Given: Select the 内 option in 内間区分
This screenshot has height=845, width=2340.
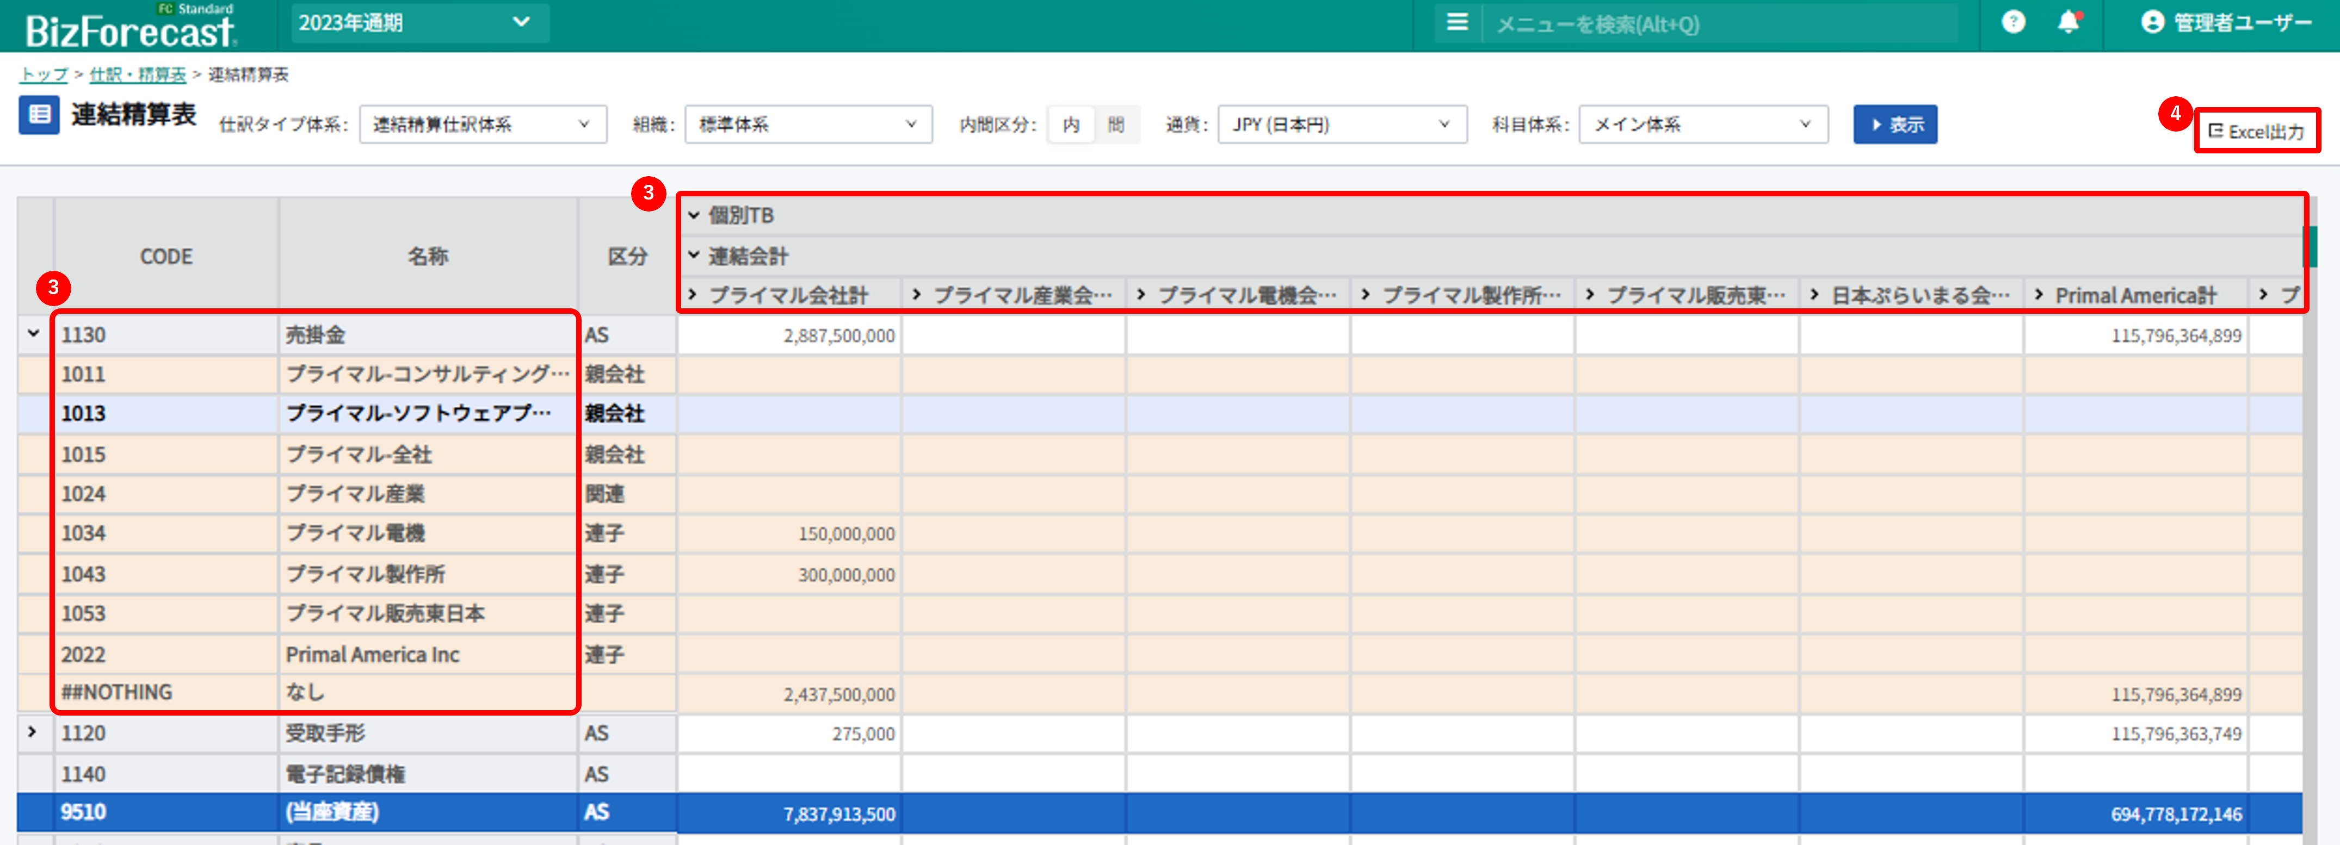Looking at the screenshot, I should pos(1071,125).
